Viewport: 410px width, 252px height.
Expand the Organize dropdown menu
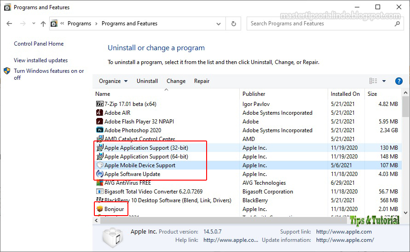[113, 81]
